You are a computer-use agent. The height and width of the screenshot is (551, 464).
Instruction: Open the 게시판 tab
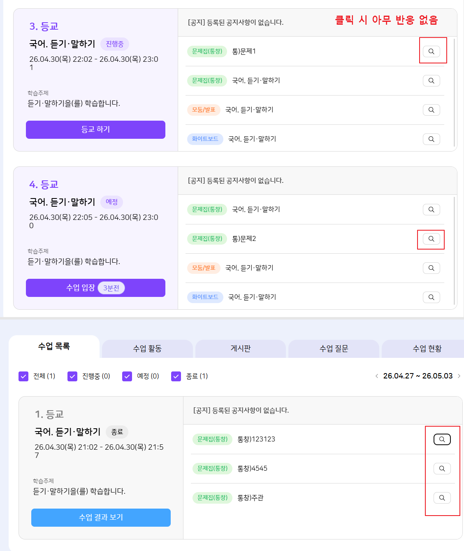(x=241, y=349)
